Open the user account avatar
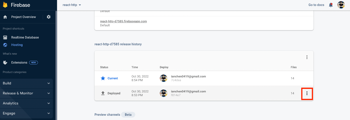The image size is (350, 120). 341,5
